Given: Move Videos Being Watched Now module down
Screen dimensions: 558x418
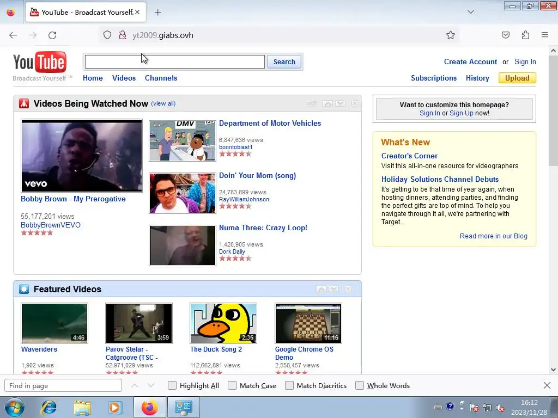Looking at the screenshot, I should (x=340, y=103).
